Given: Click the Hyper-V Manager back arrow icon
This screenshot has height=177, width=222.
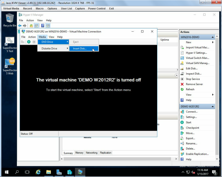Looking at the screenshot, I should tap(20, 26).
